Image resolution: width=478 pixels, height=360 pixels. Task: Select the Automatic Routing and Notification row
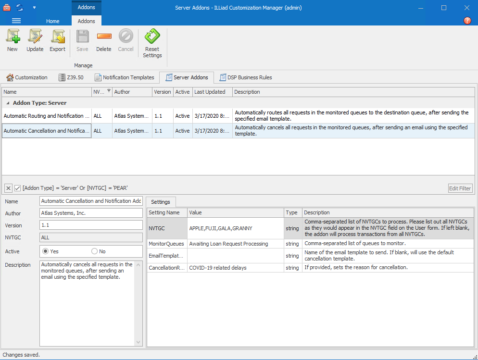click(x=47, y=116)
